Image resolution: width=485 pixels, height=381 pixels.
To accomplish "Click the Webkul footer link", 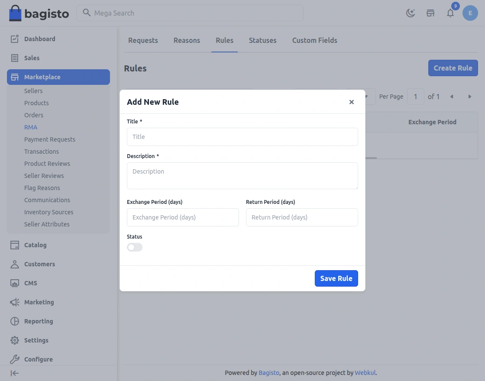I will 365,373.
